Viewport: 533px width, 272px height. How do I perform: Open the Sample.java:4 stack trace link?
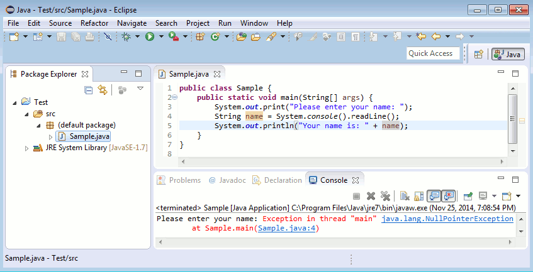pos(287,229)
